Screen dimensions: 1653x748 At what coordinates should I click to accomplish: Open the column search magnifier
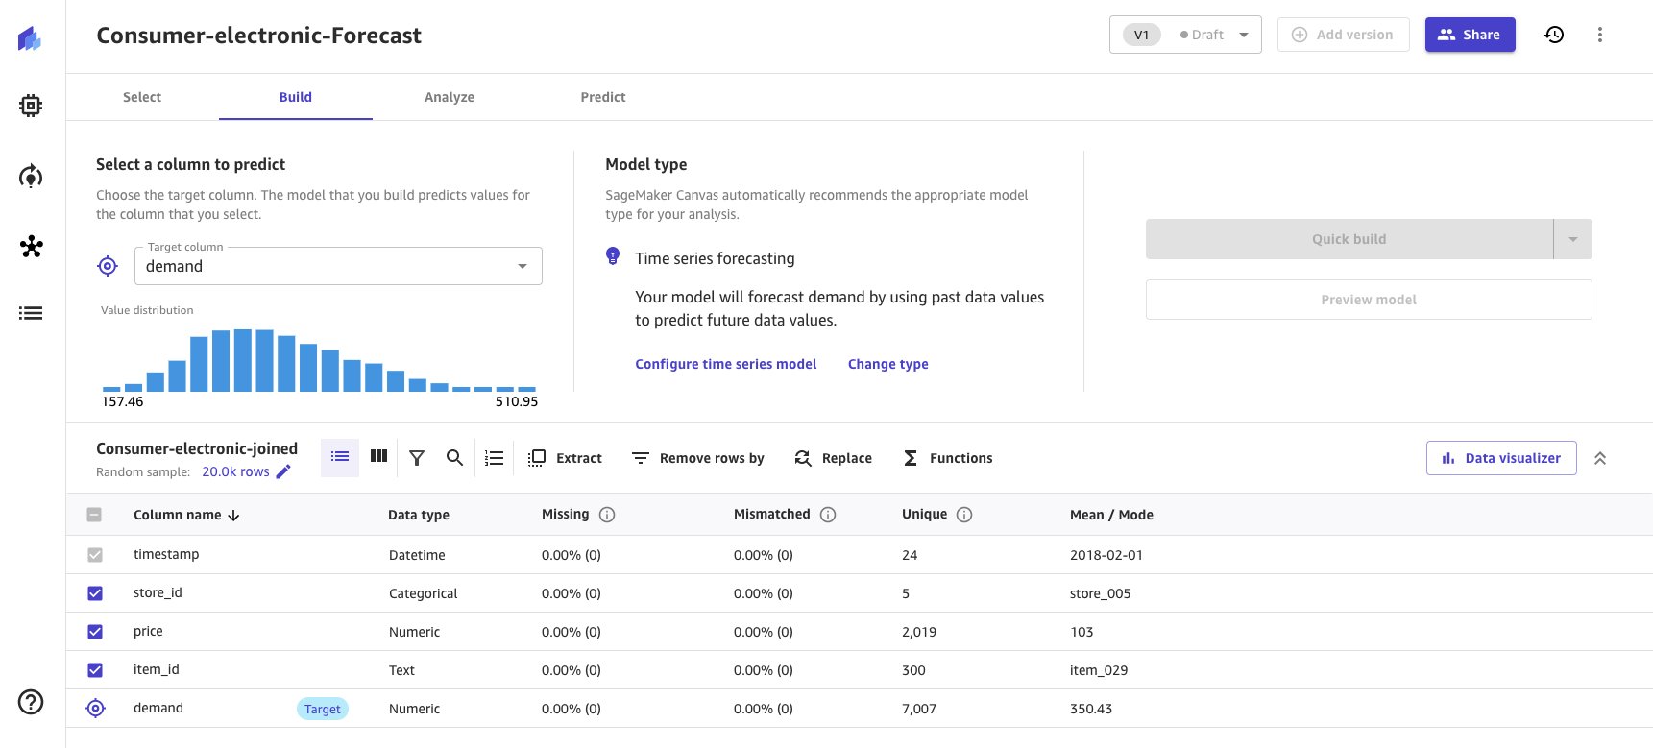[x=454, y=458]
